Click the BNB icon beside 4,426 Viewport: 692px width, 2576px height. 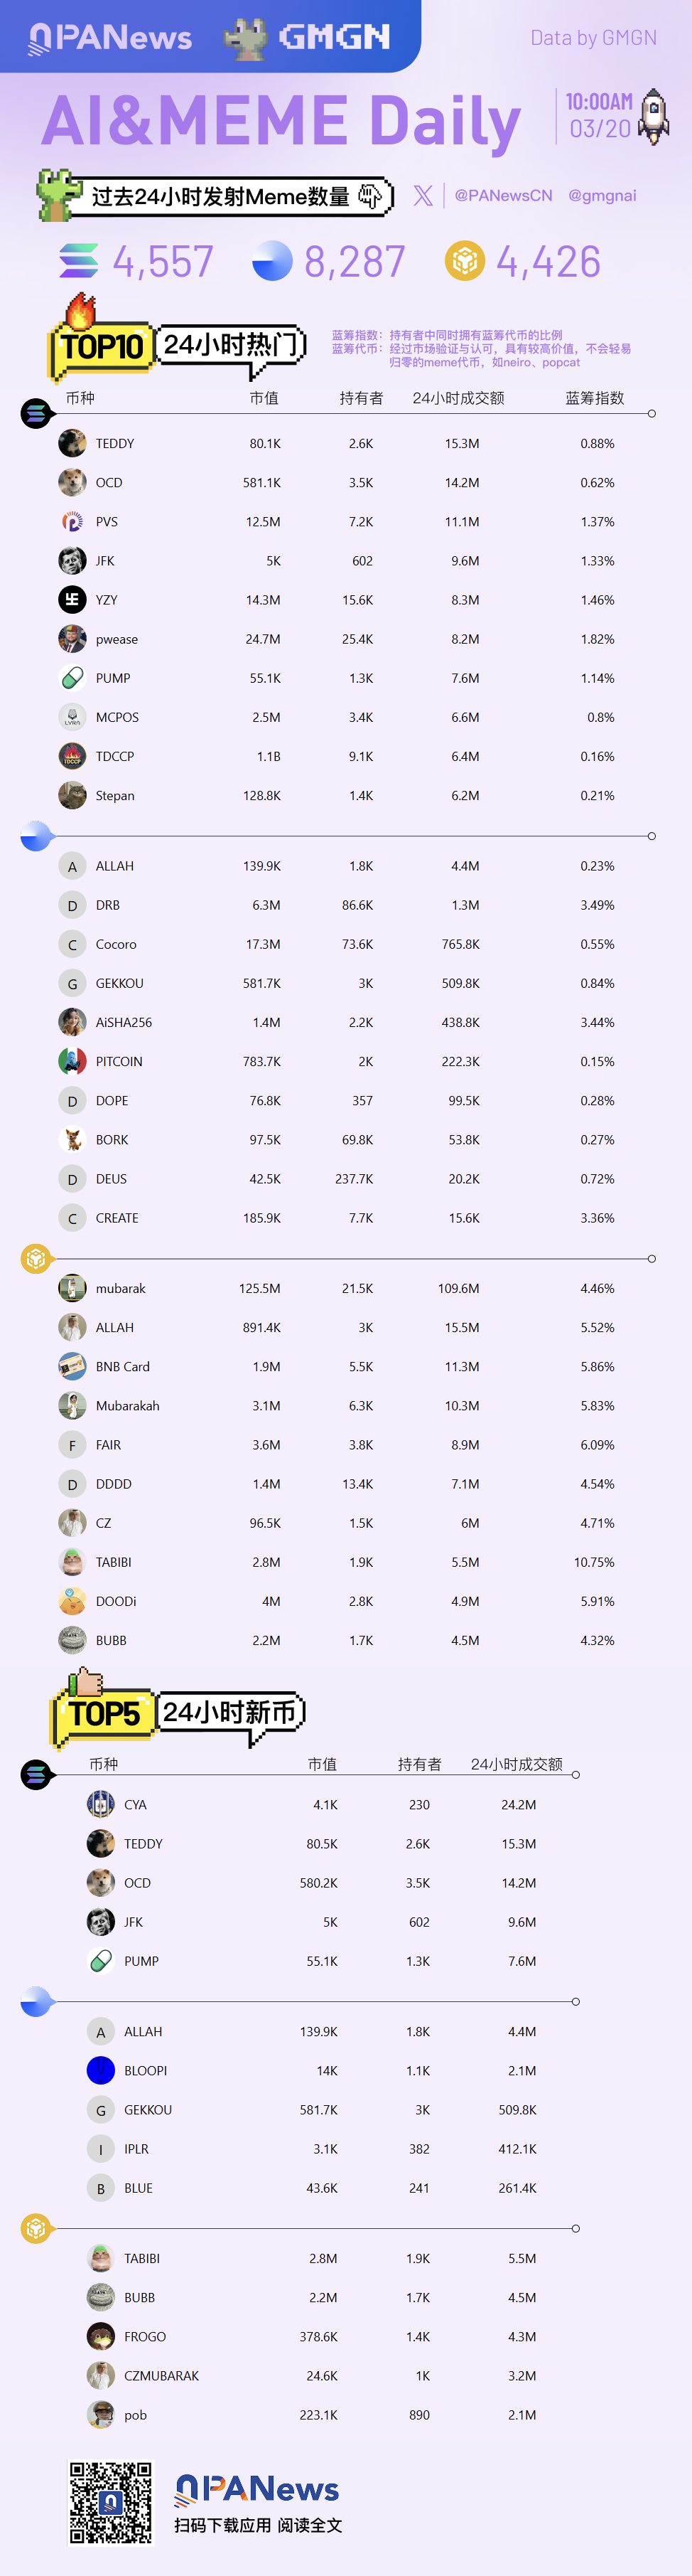tap(465, 262)
